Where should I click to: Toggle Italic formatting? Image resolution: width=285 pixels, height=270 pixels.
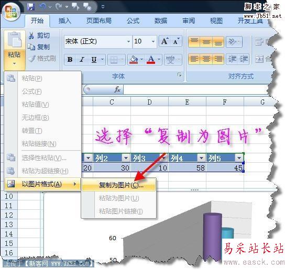point(82,59)
